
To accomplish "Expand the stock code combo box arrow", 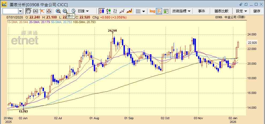I will [x=20, y=11].
